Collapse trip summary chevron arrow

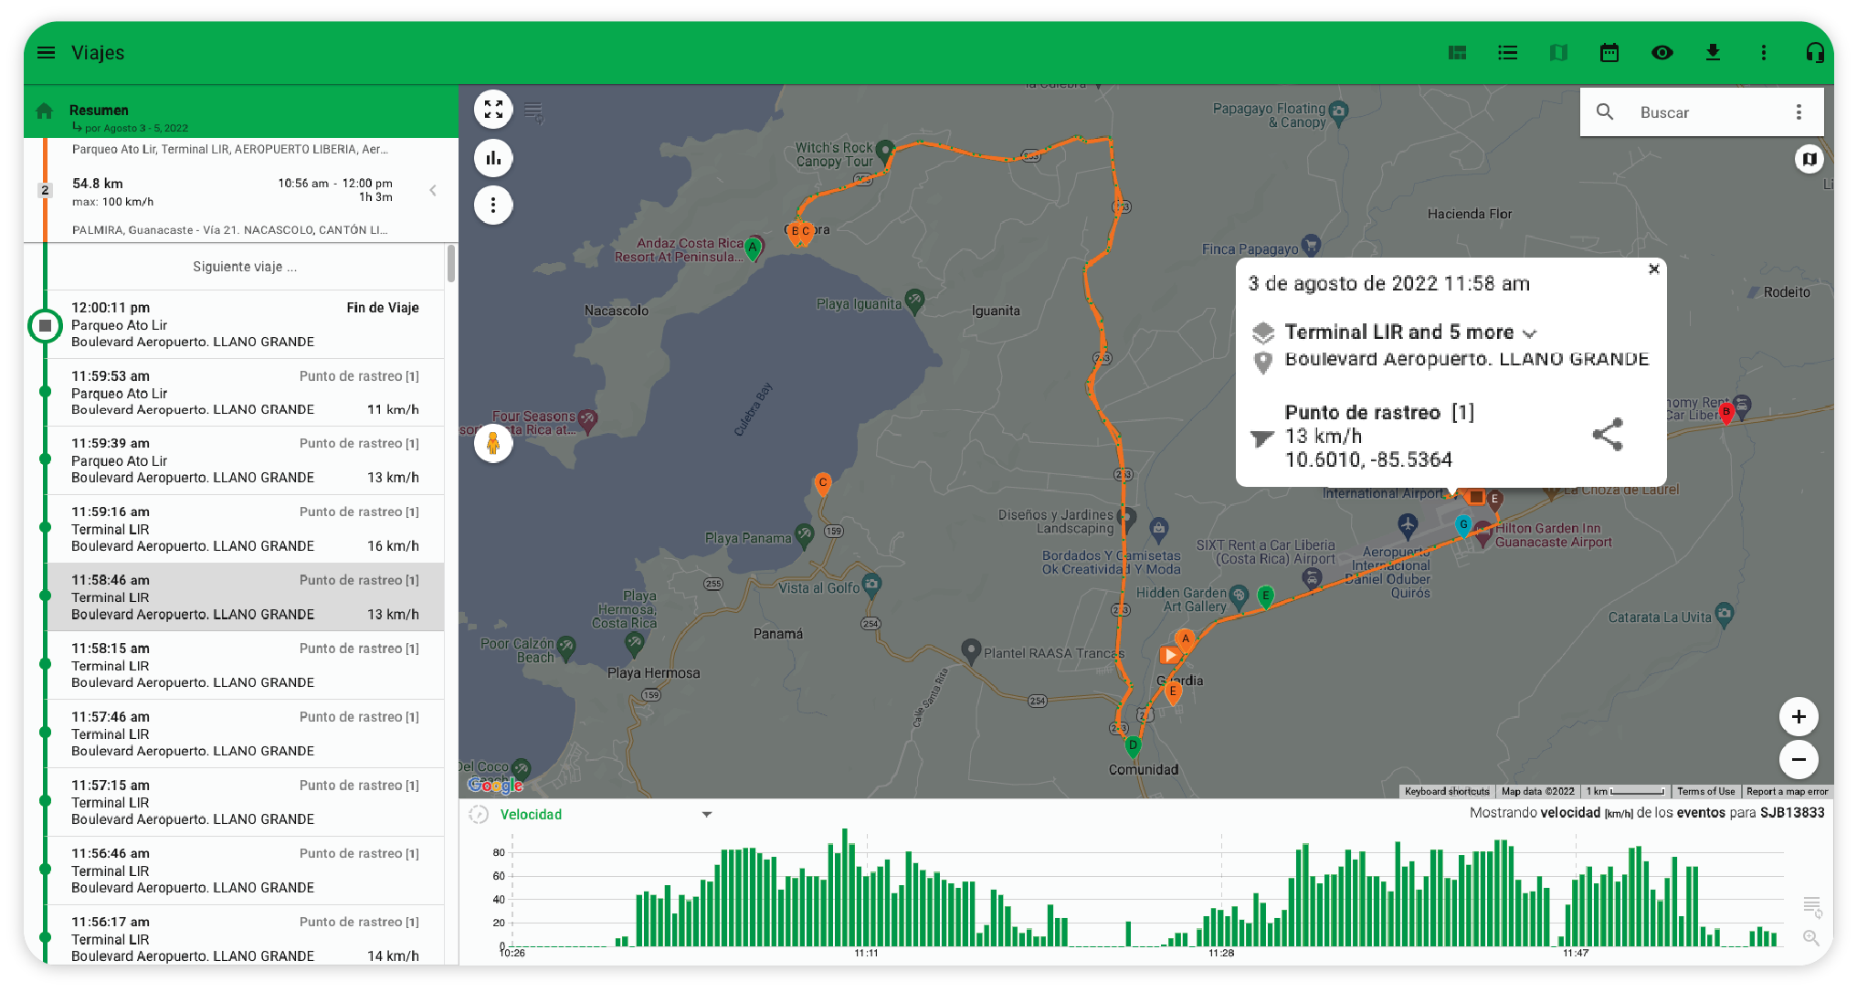tap(433, 191)
